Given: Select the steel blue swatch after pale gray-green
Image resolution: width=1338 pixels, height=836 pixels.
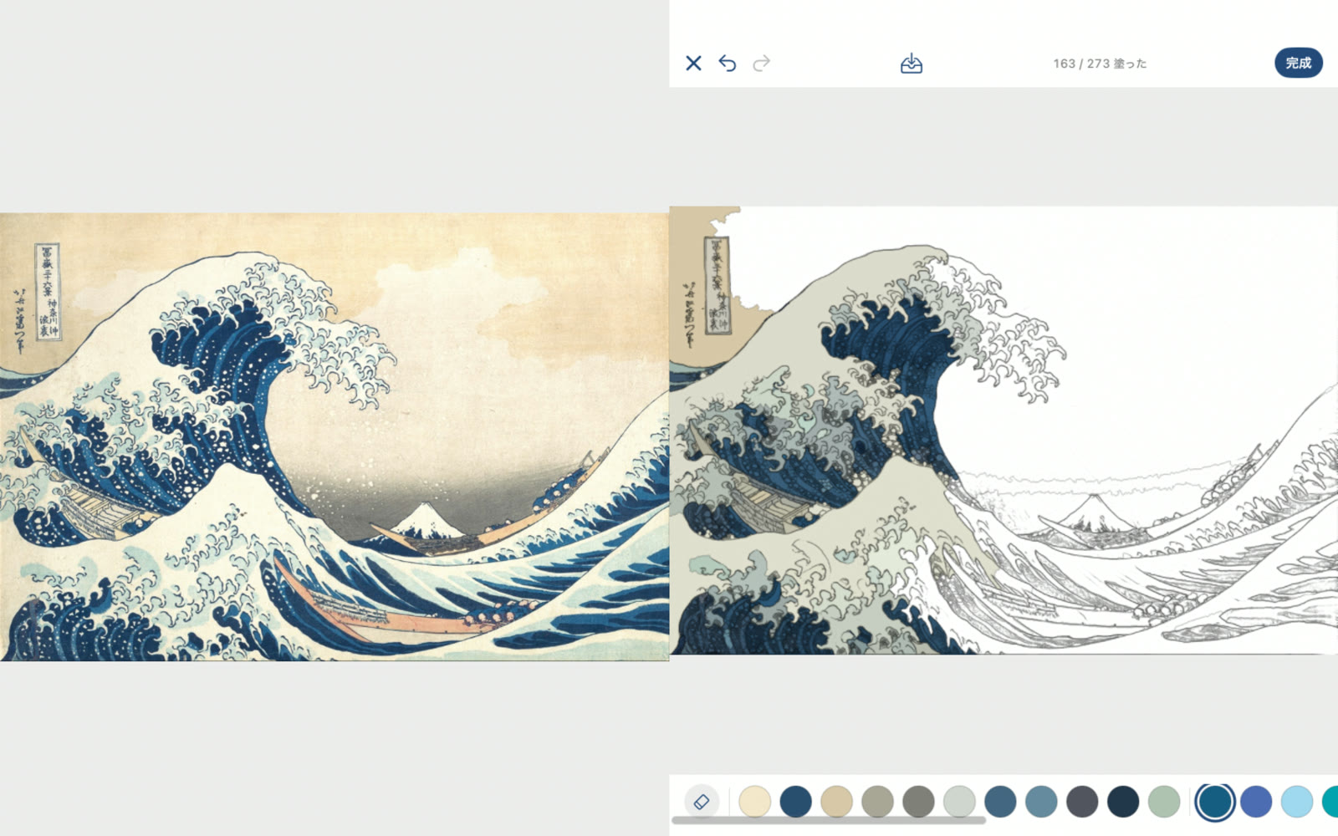Looking at the screenshot, I should coord(1000,801).
